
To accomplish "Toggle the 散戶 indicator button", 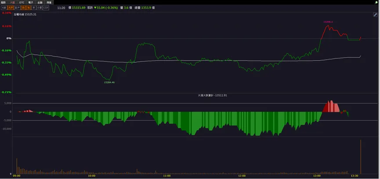I will click(x=17, y=8).
